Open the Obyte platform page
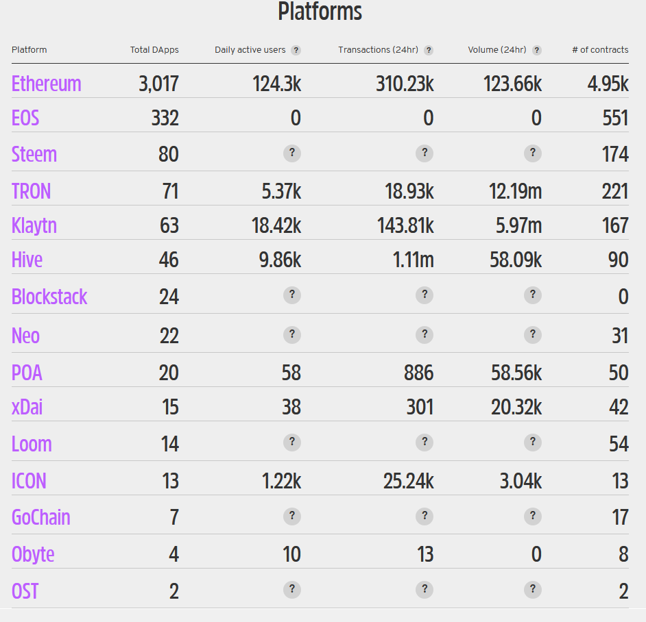 click(x=33, y=553)
